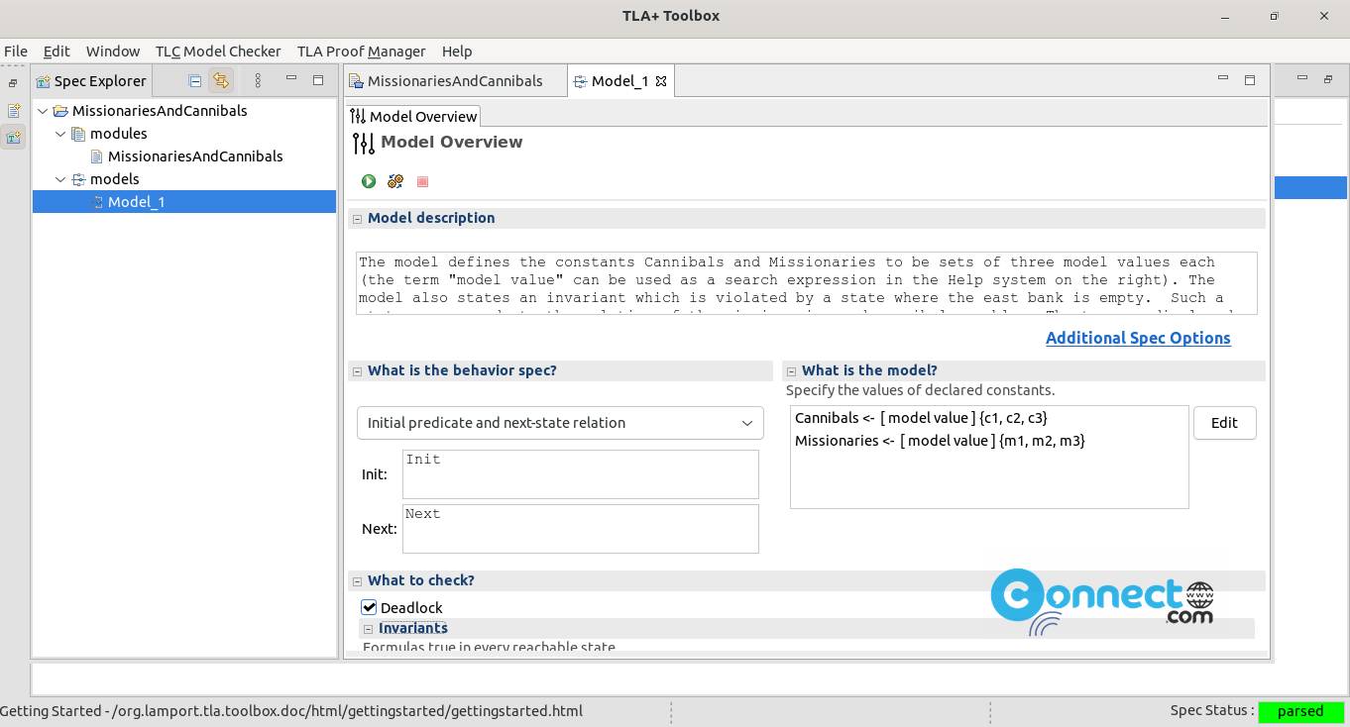Run TLC with the green play icon

[x=369, y=181]
